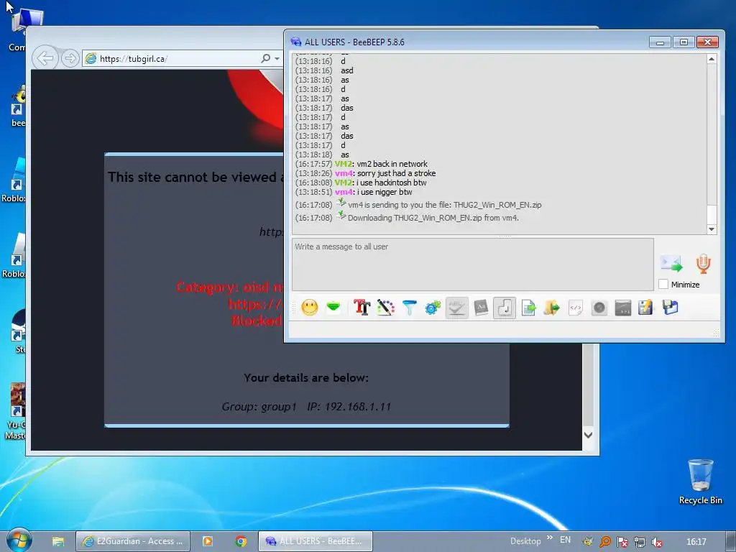Open chat settings blue gears icon
Image resolution: width=736 pixels, height=552 pixels.
(x=433, y=308)
